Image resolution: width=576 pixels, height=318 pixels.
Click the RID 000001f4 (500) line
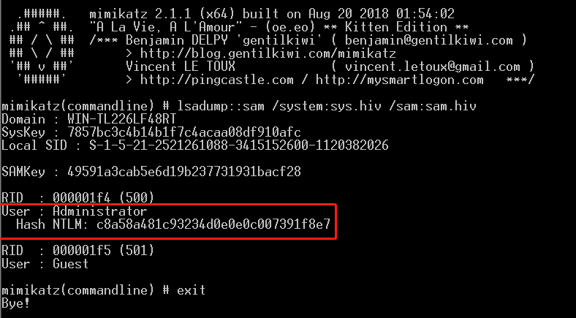78,198
